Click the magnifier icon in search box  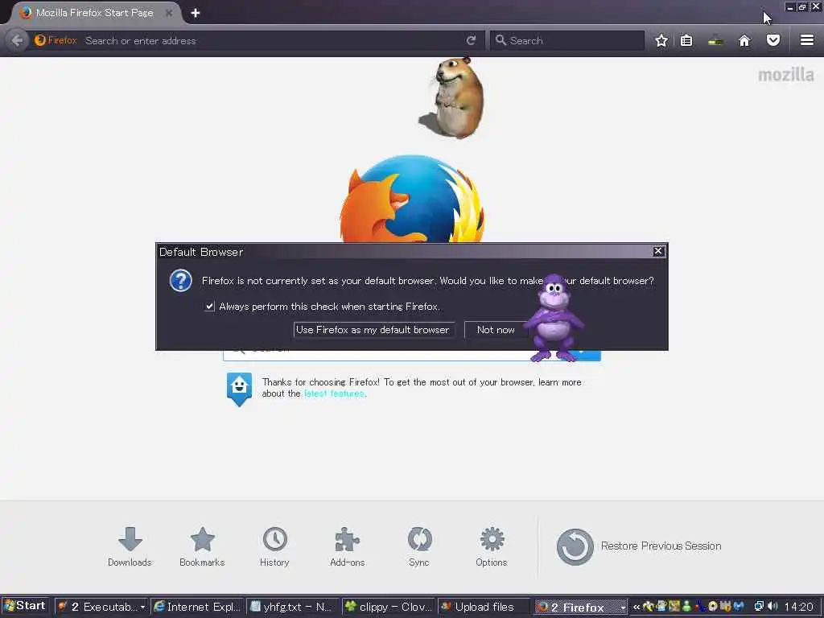pyautogui.click(x=501, y=40)
